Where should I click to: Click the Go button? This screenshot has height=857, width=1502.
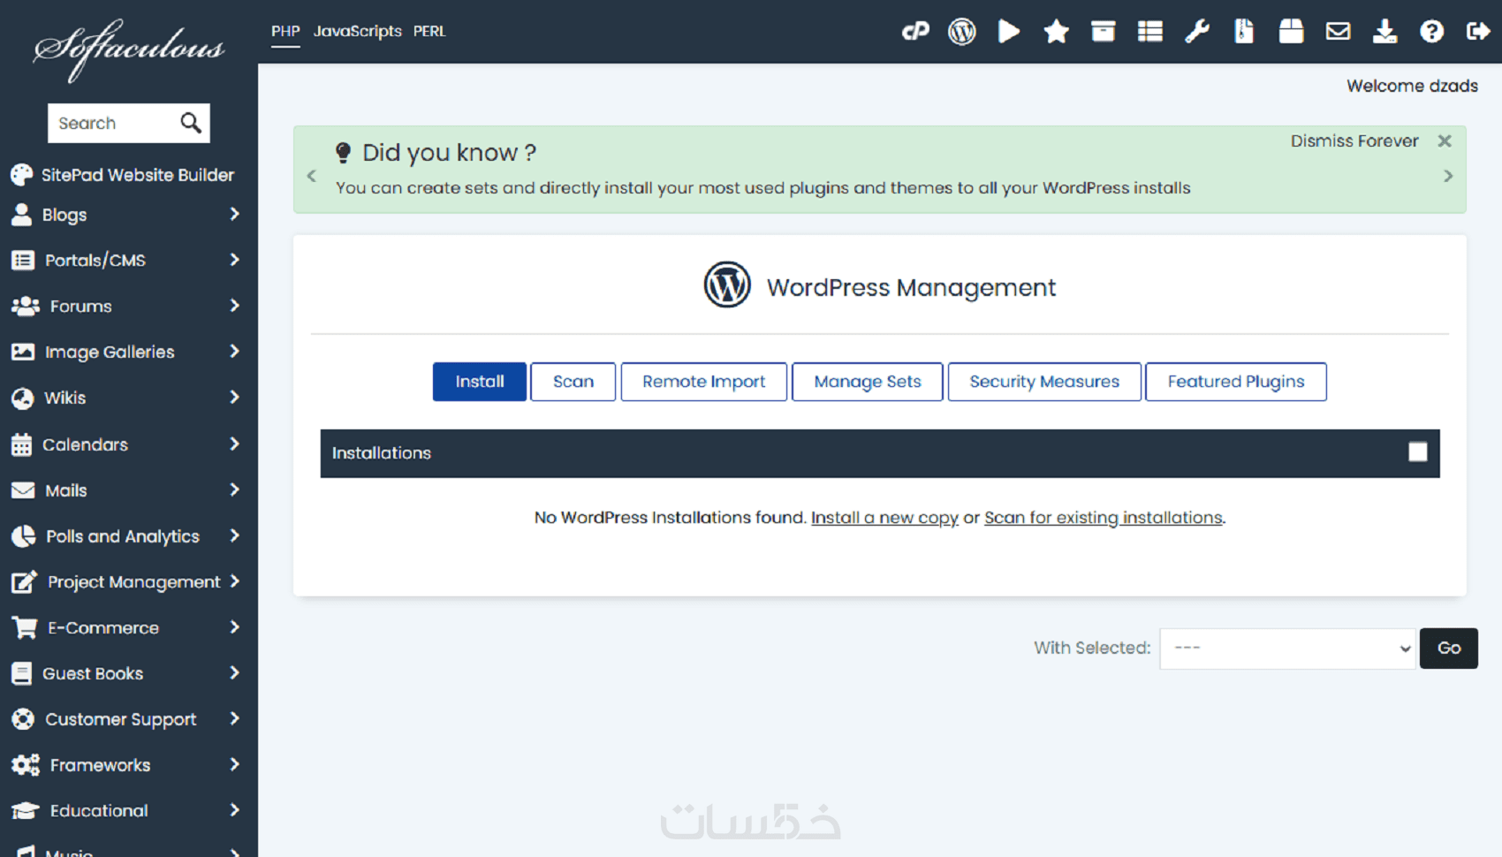pos(1449,648)
